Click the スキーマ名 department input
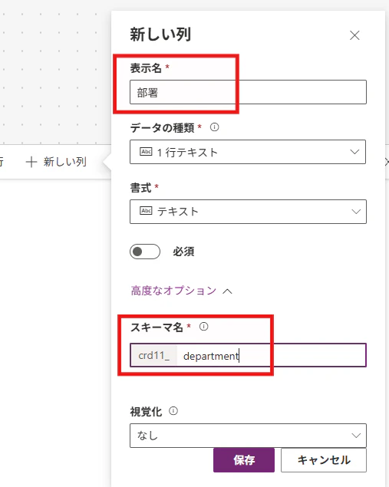Image resolution: width=389 pixels, height=487 pixels. [272, 355]
